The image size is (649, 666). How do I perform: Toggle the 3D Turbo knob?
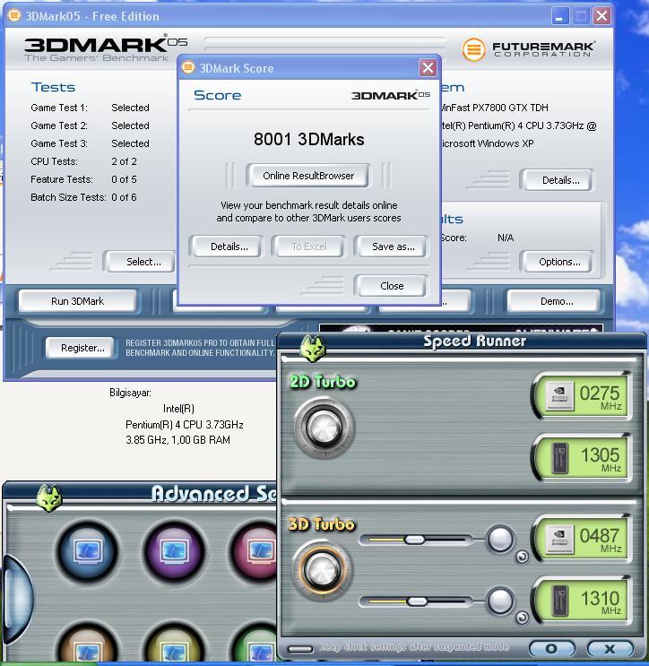click(x=323, y=569)
